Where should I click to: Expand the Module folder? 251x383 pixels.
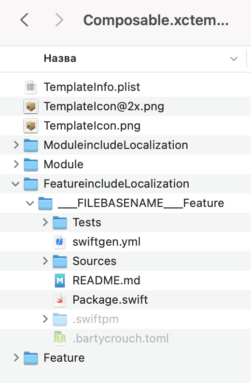(16, 164)
